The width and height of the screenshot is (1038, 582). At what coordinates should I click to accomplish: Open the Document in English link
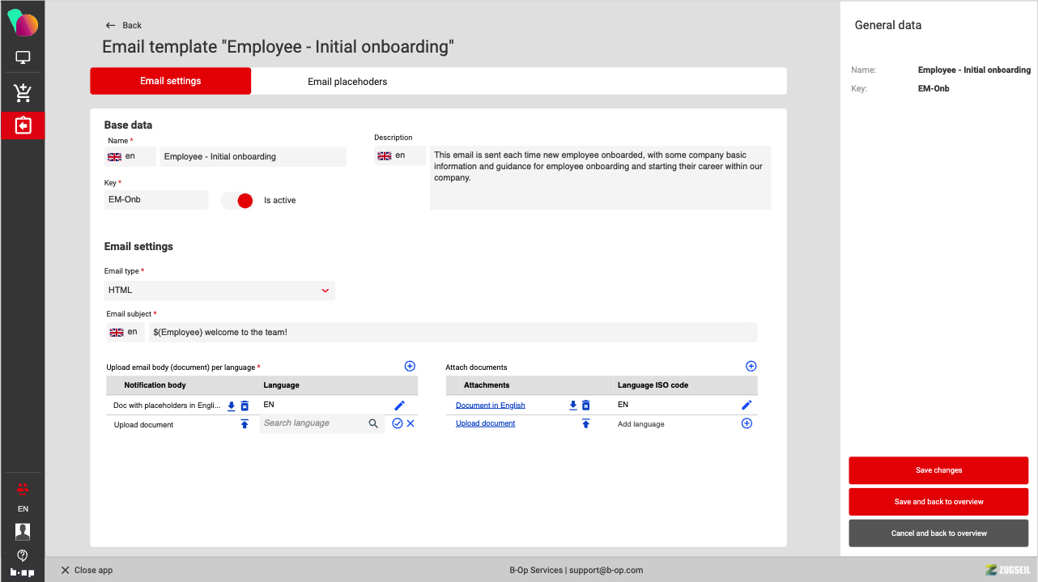click(x=490, y=405)
